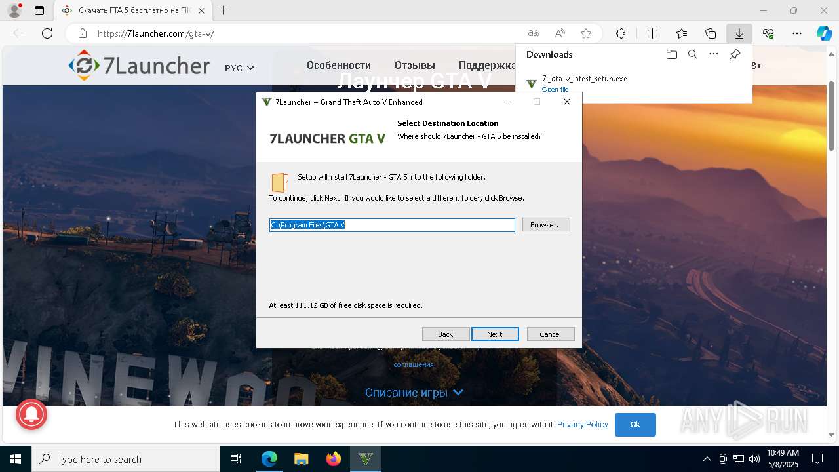Open the Collections icon in Edge
The image size is (839, 472).
[x=711, y=33]
